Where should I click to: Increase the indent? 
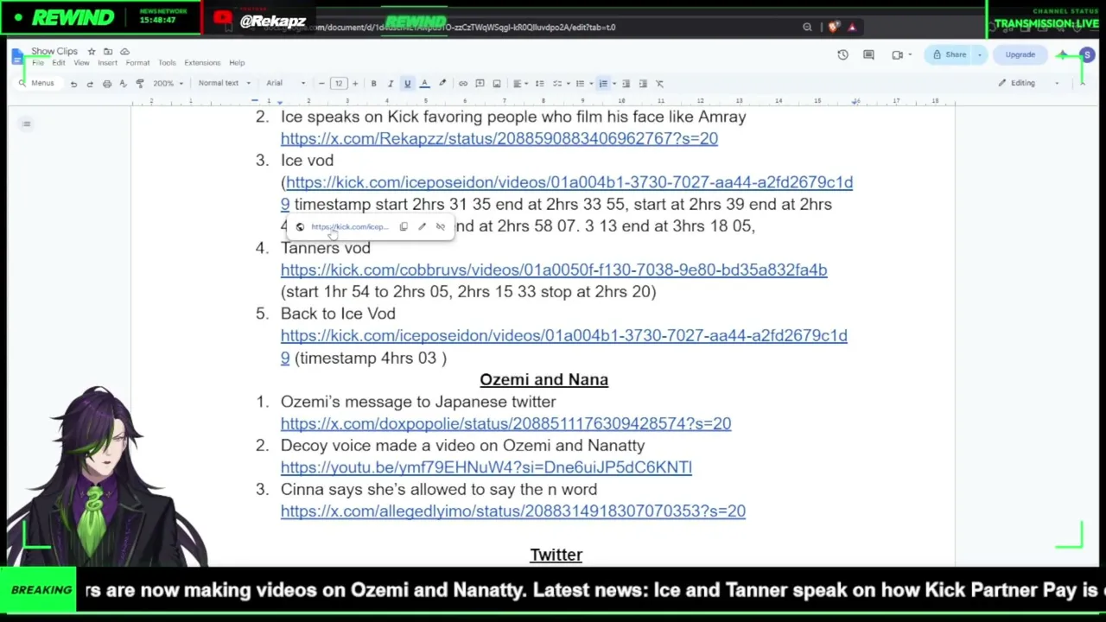643,84
